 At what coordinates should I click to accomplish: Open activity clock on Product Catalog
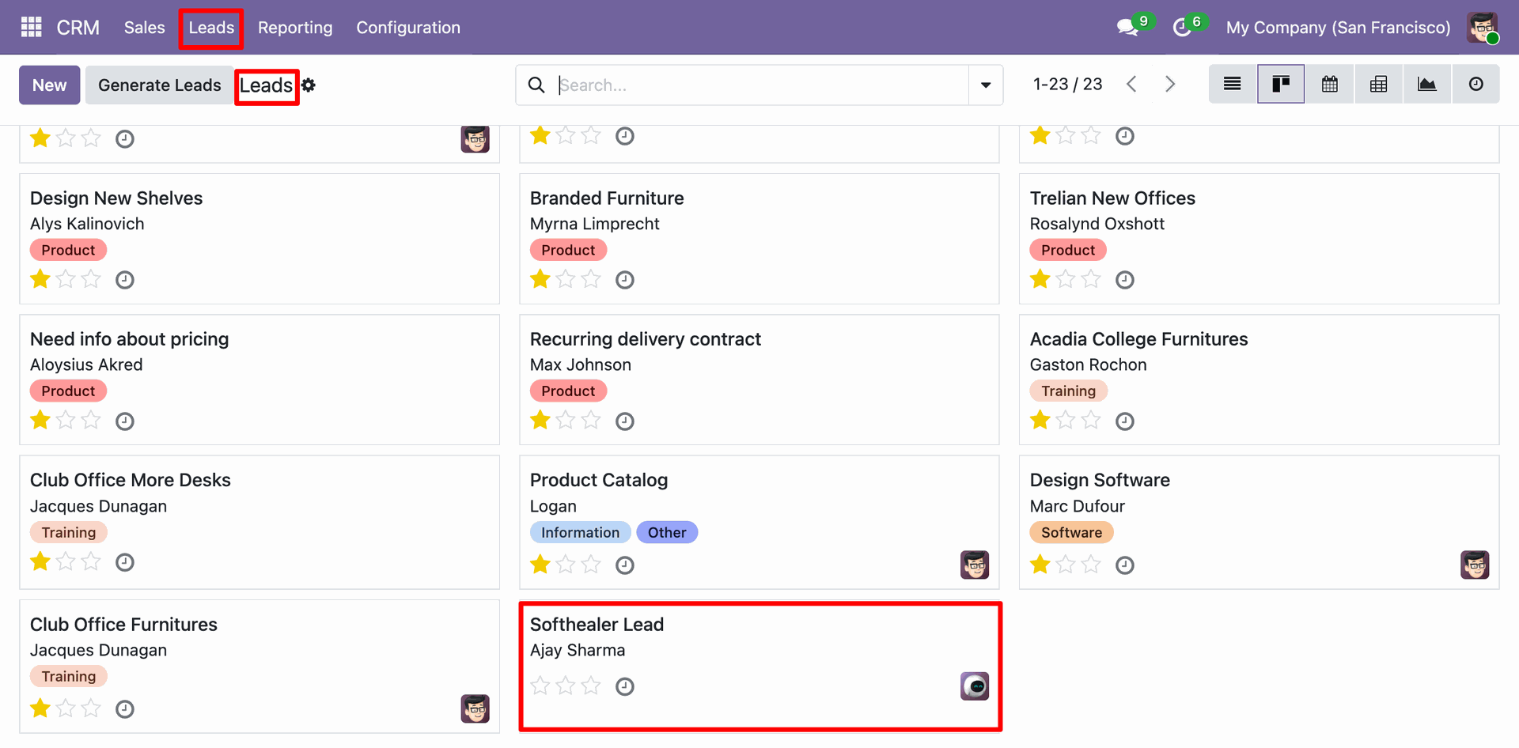(x=625, y=565)
